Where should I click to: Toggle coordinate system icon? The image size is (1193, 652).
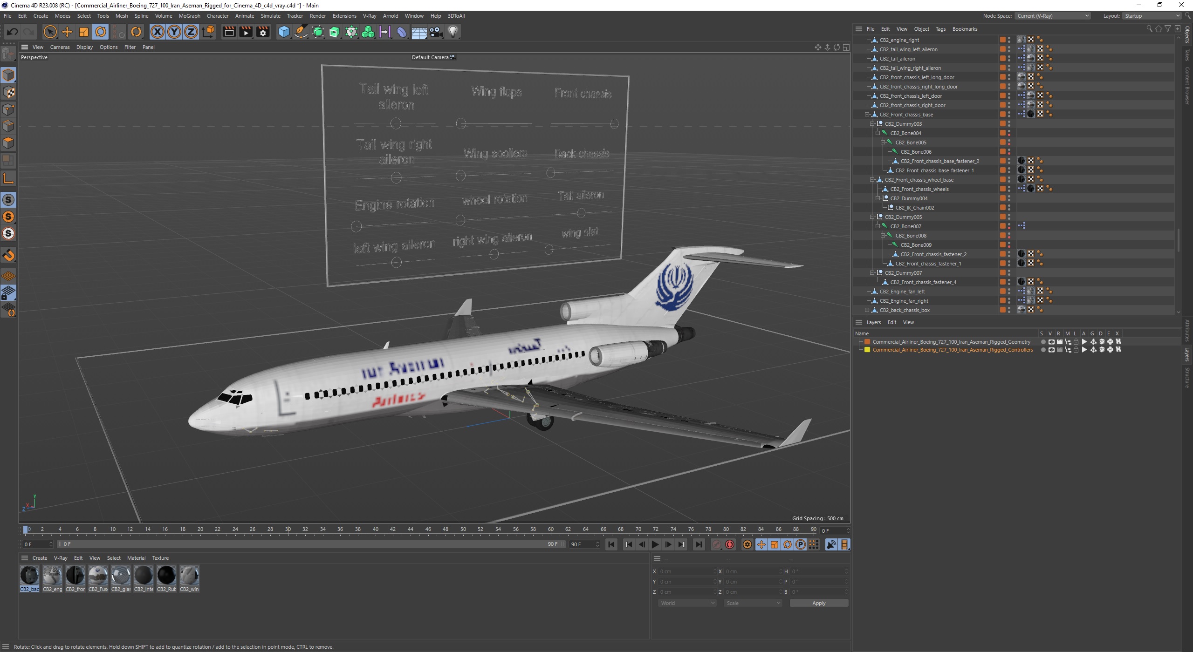pyautogui.click(x=209, y=32)
